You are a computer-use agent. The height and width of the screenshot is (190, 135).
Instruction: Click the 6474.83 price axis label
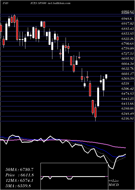[x=128, y=94]
